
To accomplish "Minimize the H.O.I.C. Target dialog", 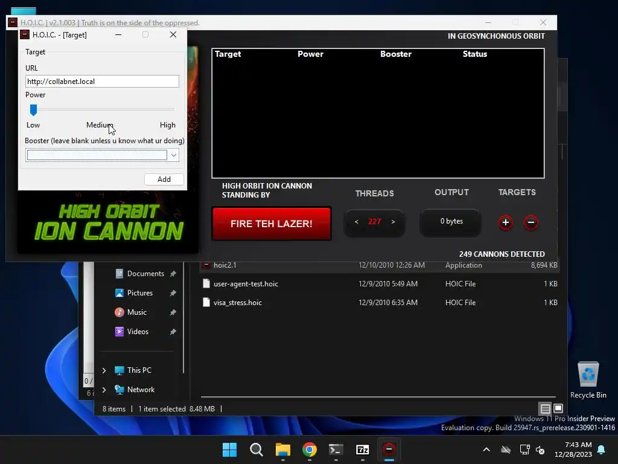I will [x=118, y=34].
